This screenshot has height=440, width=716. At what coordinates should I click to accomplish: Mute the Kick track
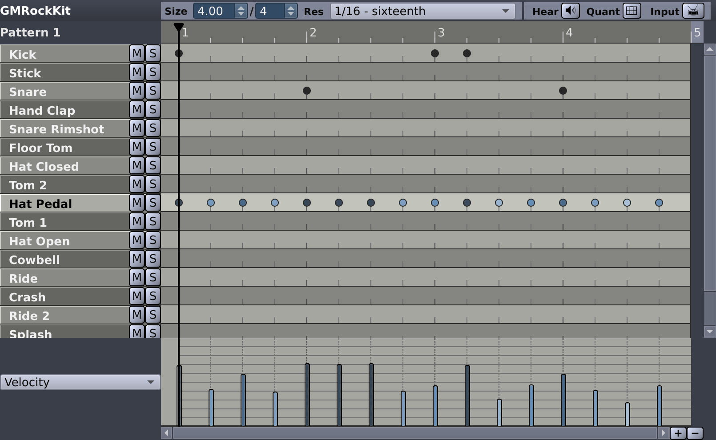[x=136, y=53]
